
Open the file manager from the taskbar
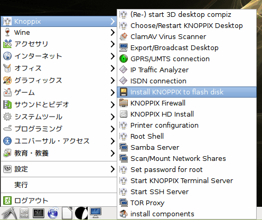click(x=24, y=213)
